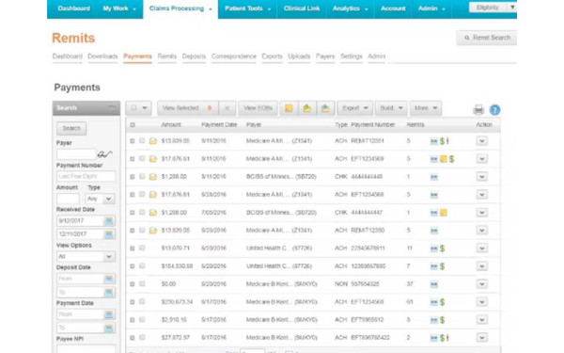This screenshot has width=564, height=353.
Task: Expand the Type Any dropdown in search
Action: pos(100,199)
